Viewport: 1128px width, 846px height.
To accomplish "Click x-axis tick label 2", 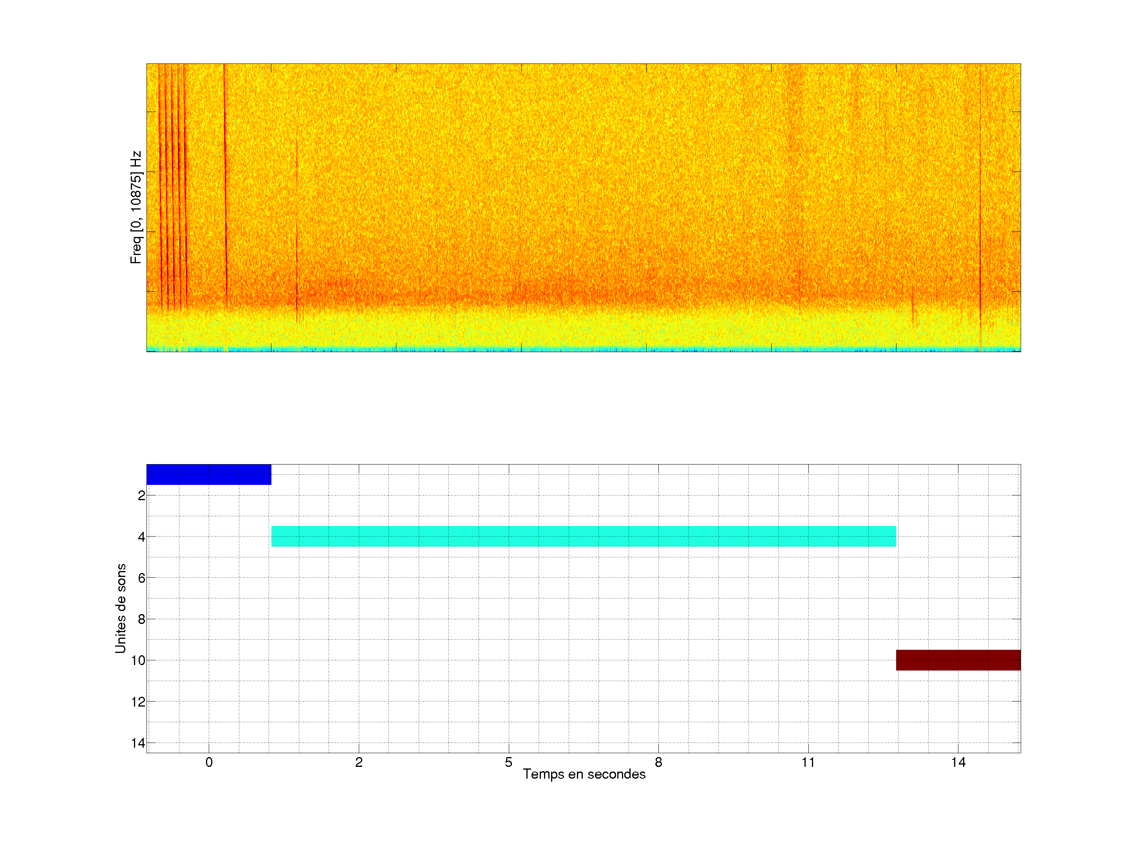I will coord(358,762).
